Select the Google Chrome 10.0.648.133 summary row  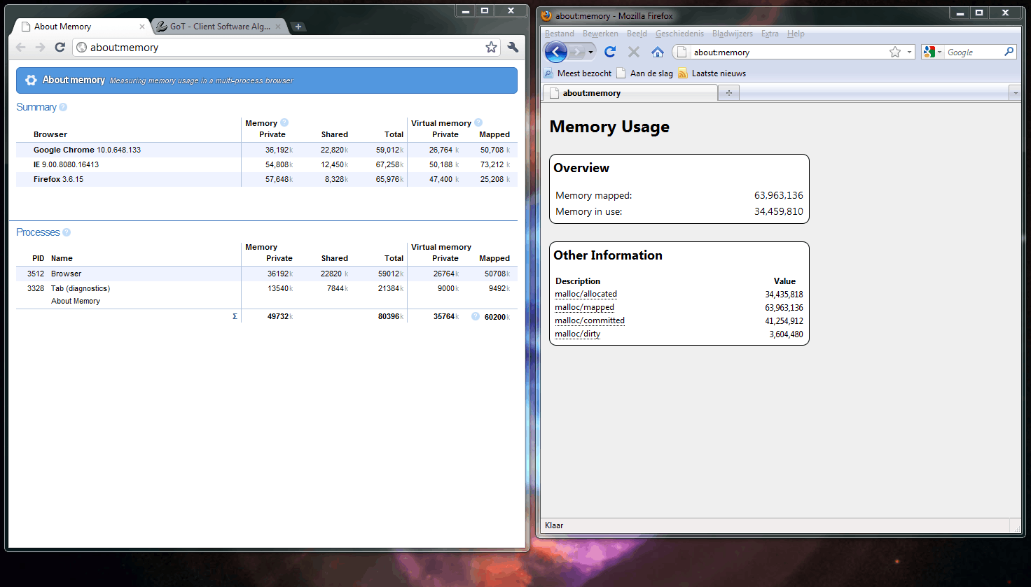point(267,150)
